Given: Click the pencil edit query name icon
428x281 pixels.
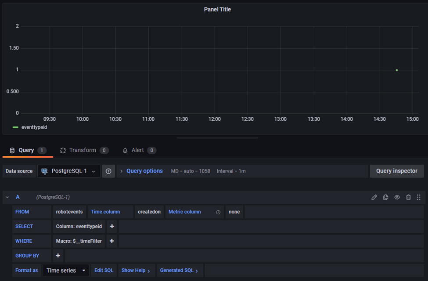Looking at the screenshot, I should (x=374, y=198).
